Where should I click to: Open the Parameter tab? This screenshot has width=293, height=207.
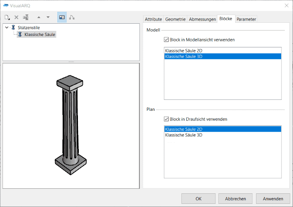click(x=246, y=19)
